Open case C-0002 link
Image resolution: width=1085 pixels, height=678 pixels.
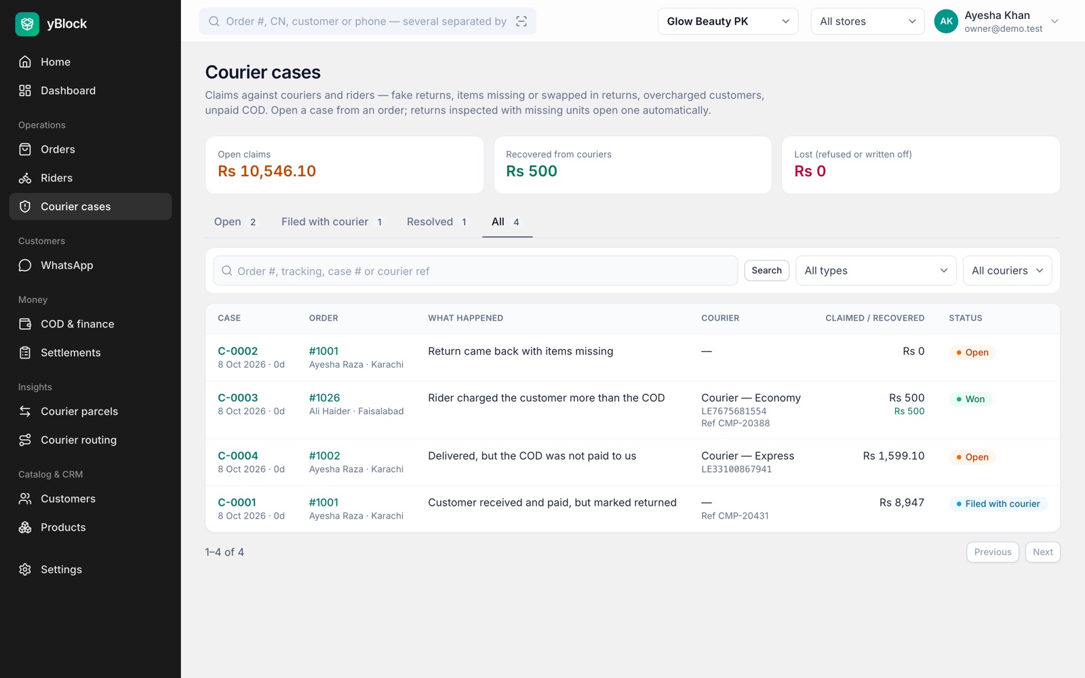238,351
